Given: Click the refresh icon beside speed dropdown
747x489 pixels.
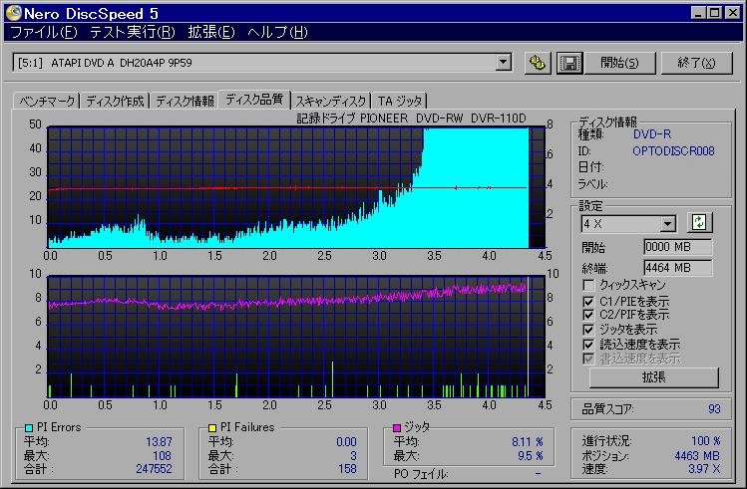Looking at the screenshot, I should click(699, 223).
